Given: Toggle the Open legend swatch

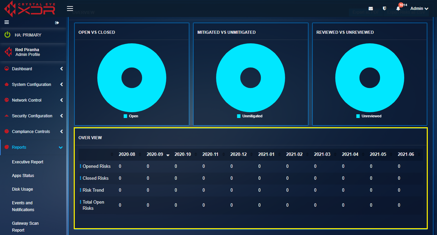Looking at the screenshot, I should coord(126,116).
